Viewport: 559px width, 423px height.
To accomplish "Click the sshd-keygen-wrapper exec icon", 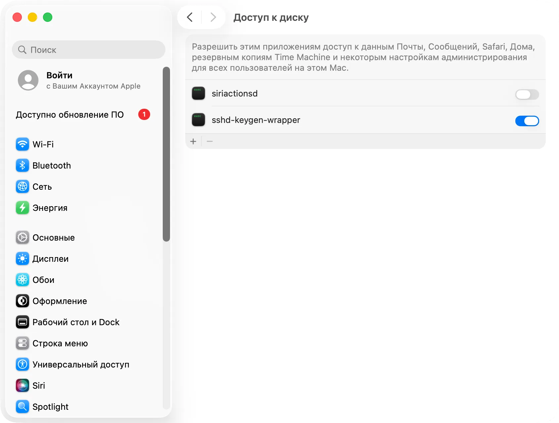I will coord(198,120).
